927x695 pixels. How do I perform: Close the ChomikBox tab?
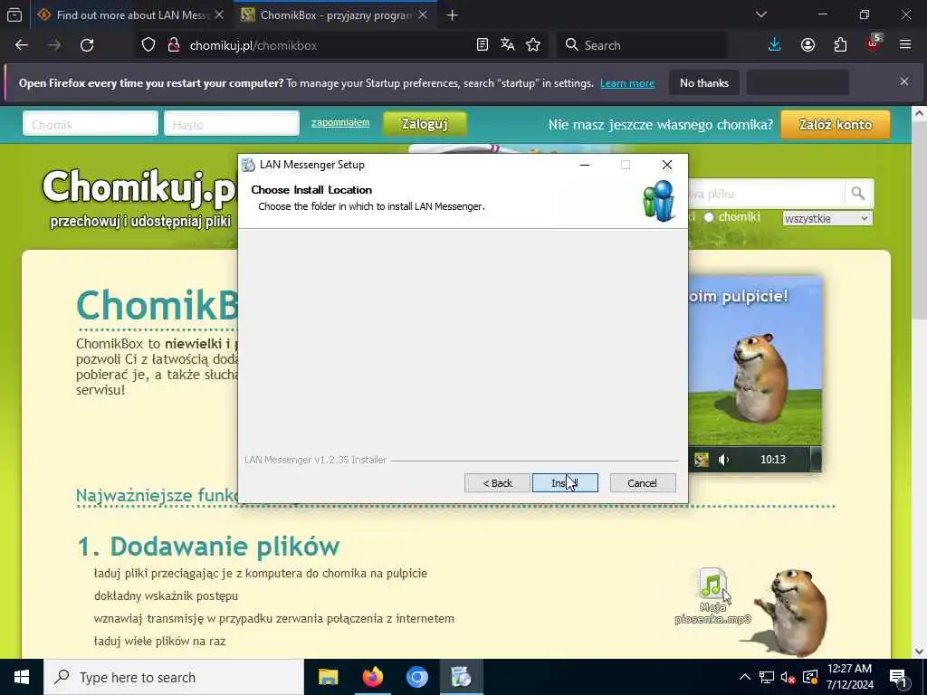coord(423,15)
